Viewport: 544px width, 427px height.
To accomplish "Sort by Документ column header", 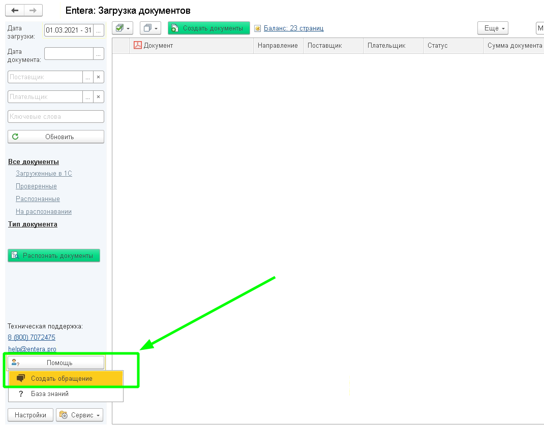I will (191, 45).
